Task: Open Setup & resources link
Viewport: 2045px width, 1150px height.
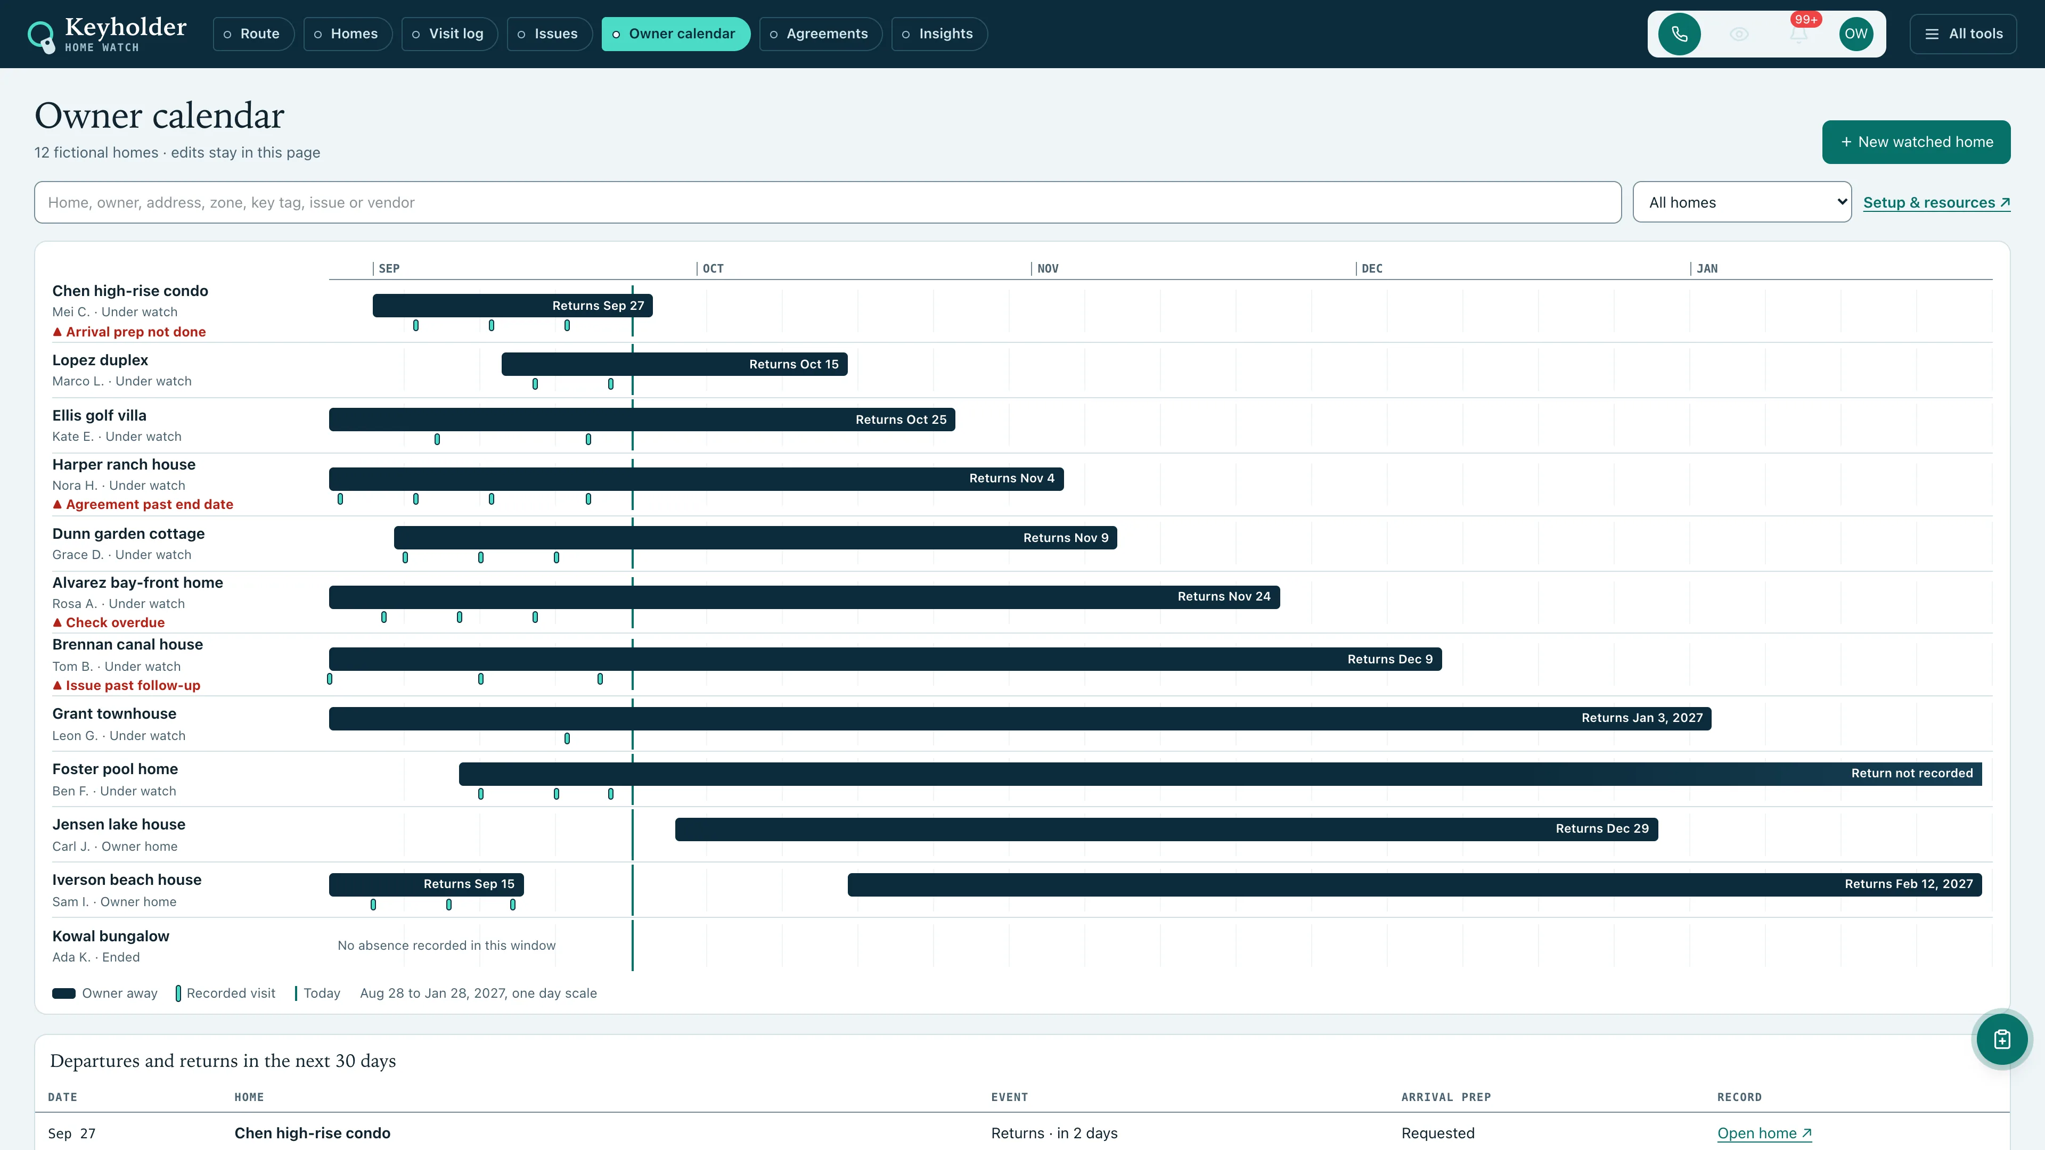Action: pyautogui.click(x=1936, y=202)
